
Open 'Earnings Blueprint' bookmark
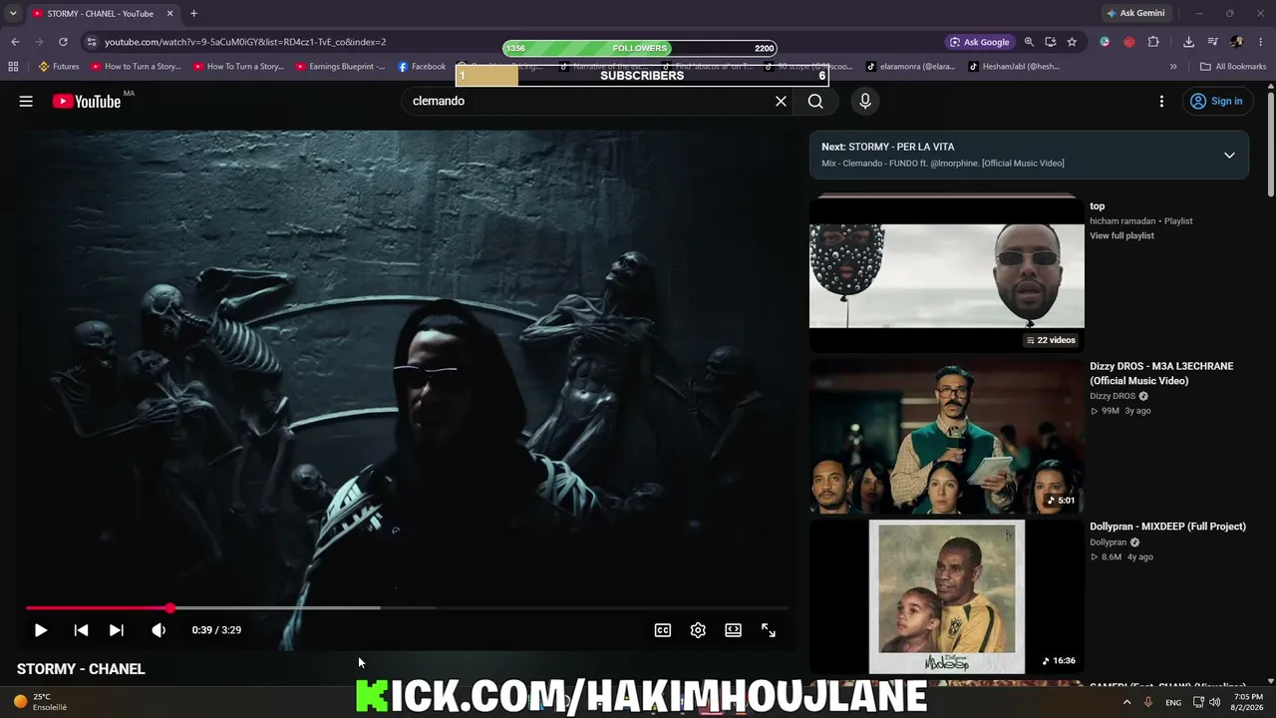pyautogui.click(x=341, y=67)
